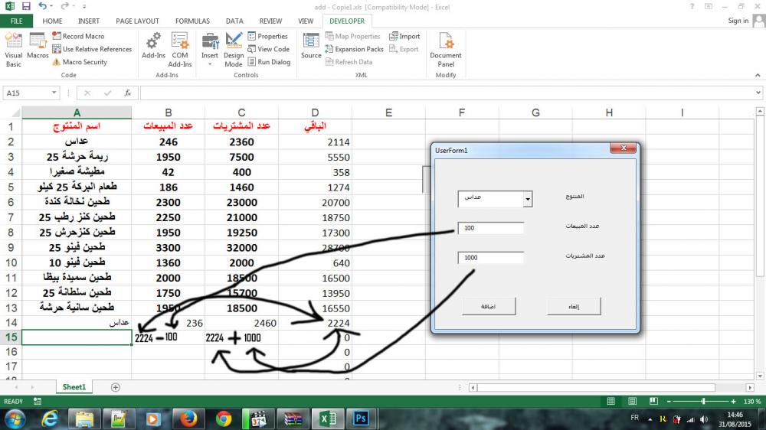Open the XML Source pane
The image size is (766, 430).
point(311,47)
